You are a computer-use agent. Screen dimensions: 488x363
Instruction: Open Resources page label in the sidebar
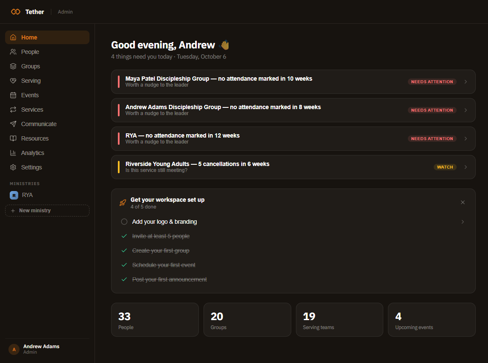(x=35, y=138)
